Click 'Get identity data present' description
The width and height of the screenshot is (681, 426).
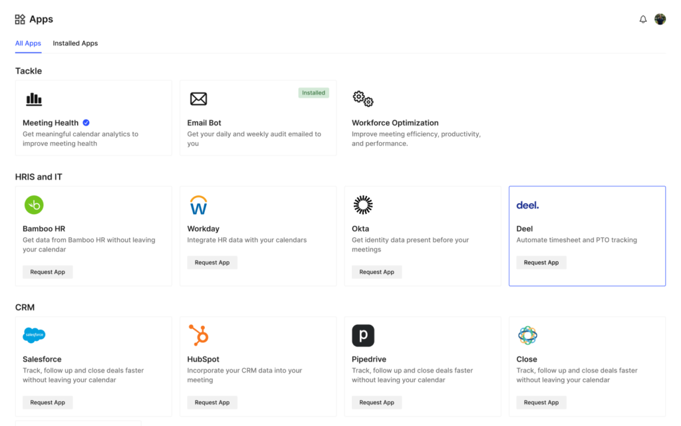[410, 245]
